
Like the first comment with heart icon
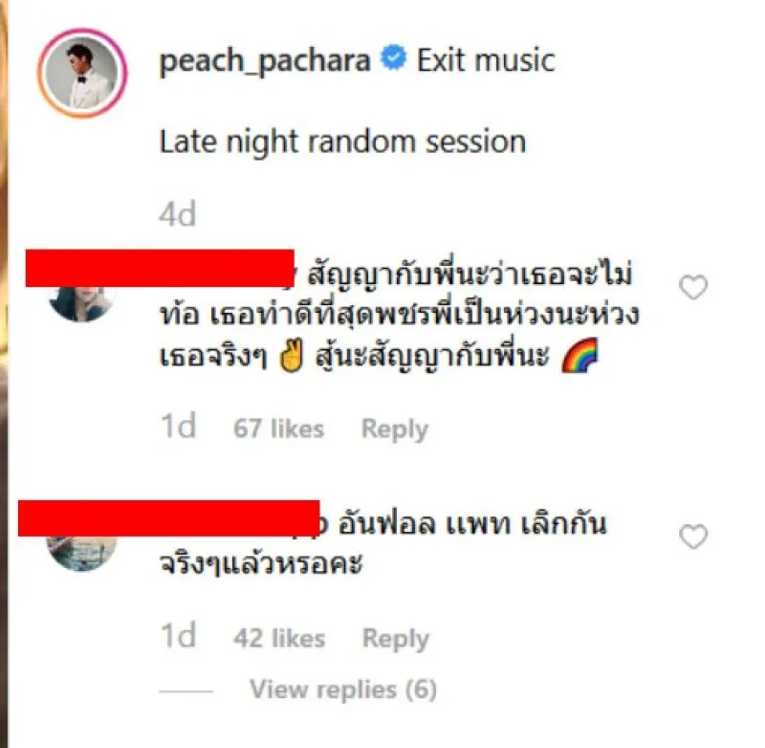(693, 287)
